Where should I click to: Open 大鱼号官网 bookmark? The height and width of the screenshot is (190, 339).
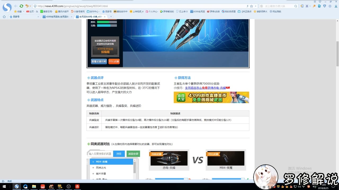coord(77,12)
